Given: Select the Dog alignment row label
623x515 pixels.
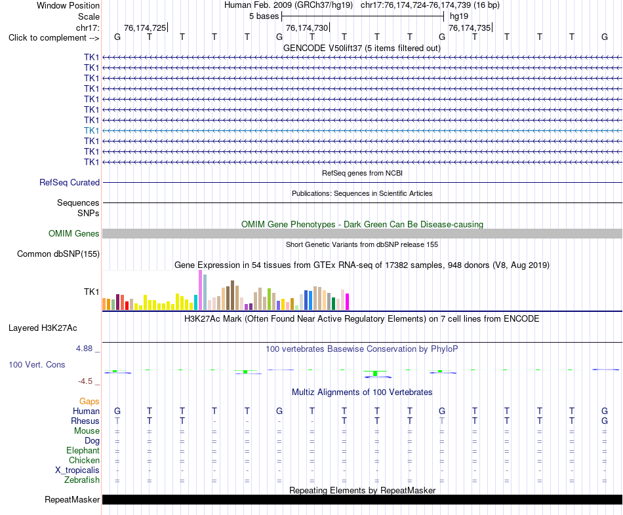Looking at the screenshot, I should point(92,441).
